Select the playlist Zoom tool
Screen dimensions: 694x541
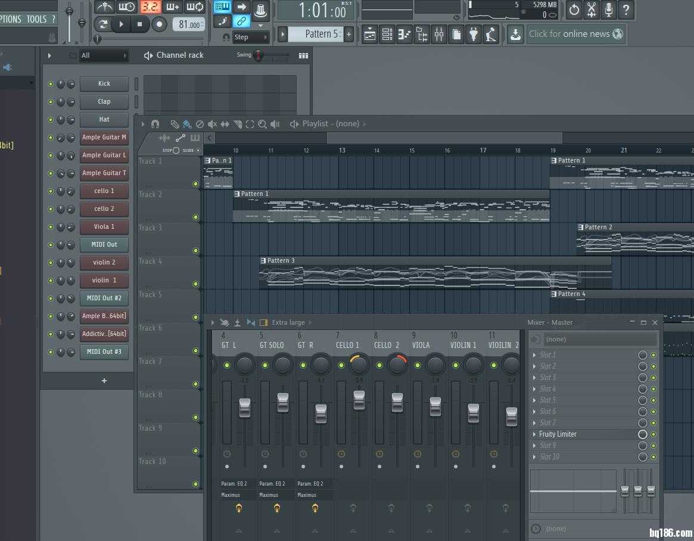coord(262,124)
